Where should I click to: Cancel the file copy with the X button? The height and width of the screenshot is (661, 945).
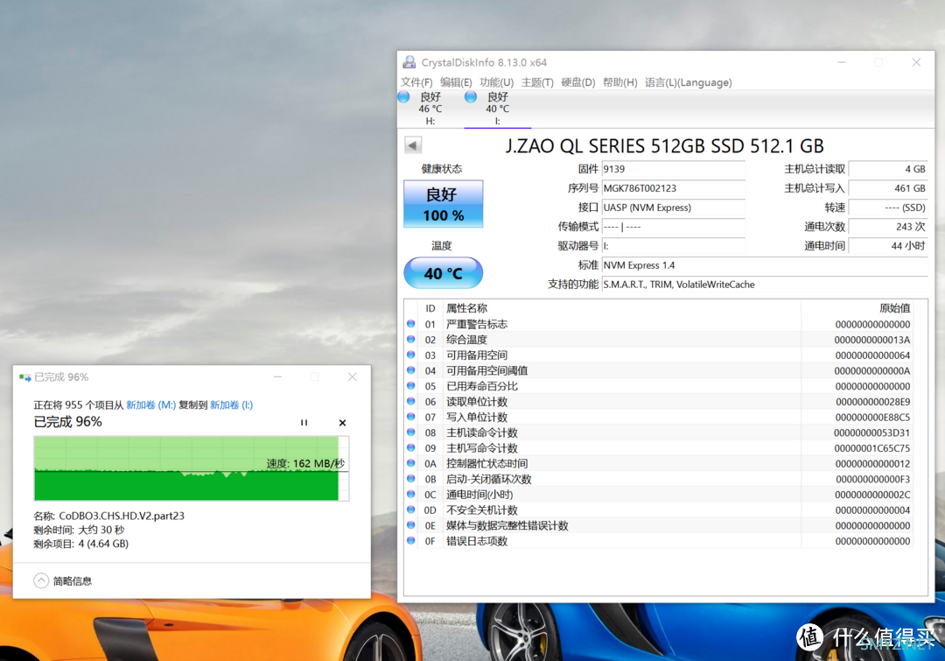pyautogui.click(x=342, y=423)
